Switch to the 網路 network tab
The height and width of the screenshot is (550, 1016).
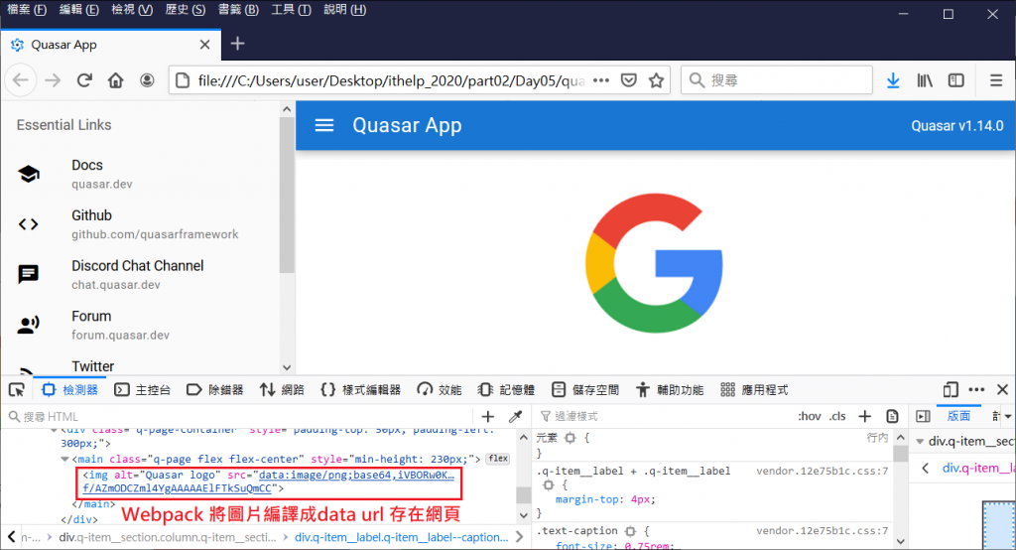coord(282,390)
